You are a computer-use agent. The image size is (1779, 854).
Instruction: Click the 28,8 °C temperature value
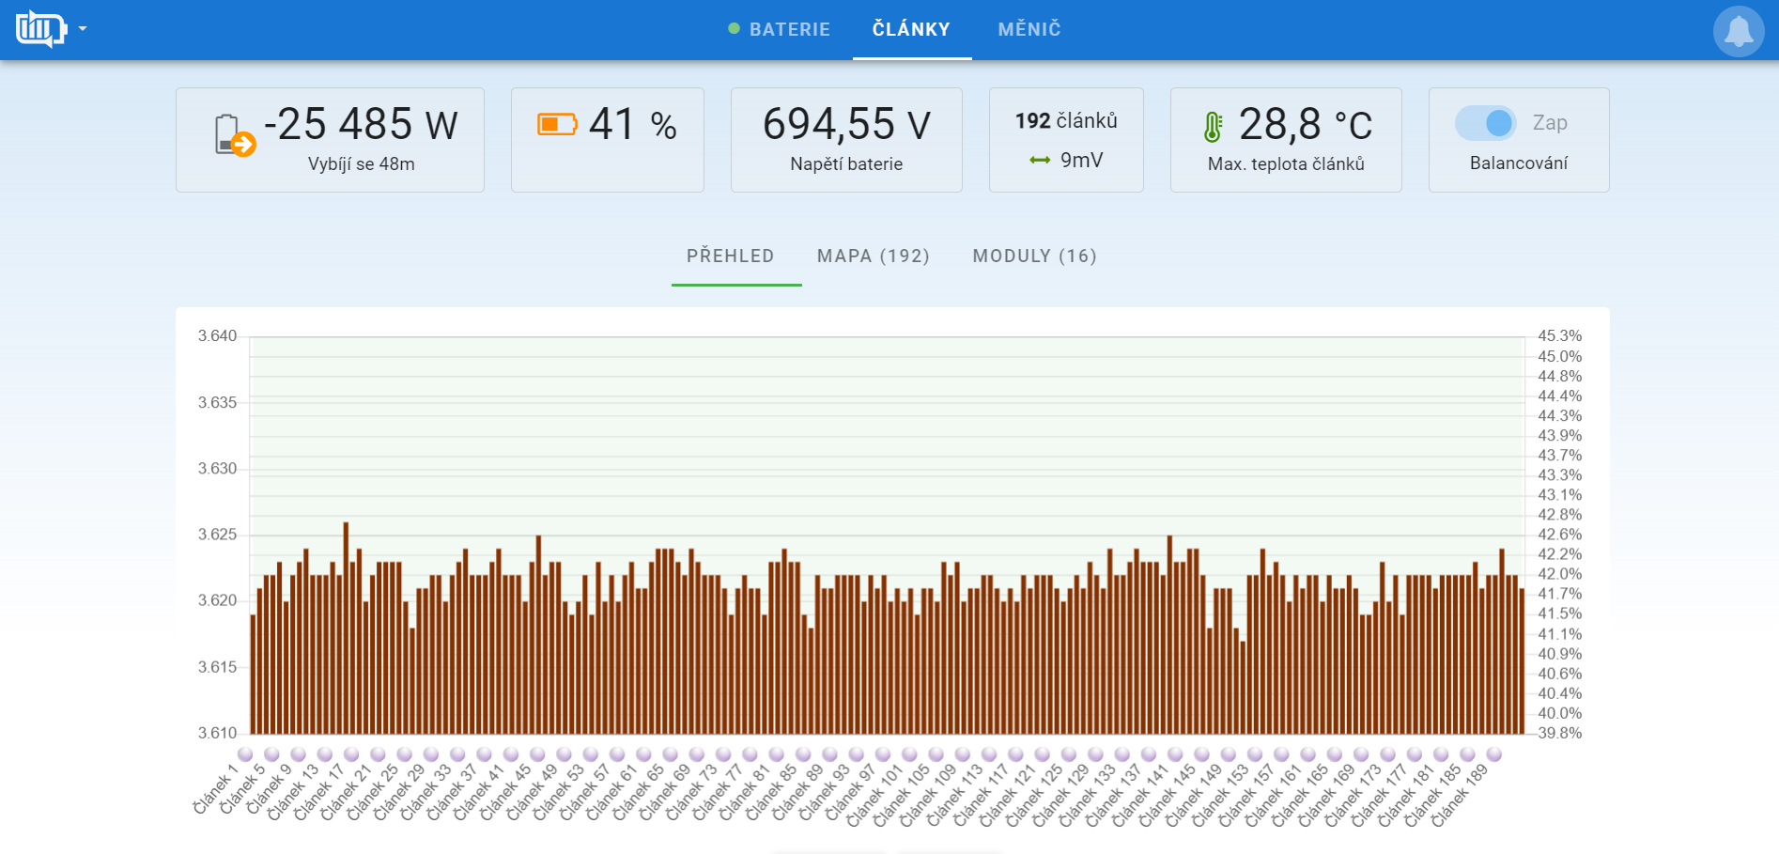(1306, 124)
